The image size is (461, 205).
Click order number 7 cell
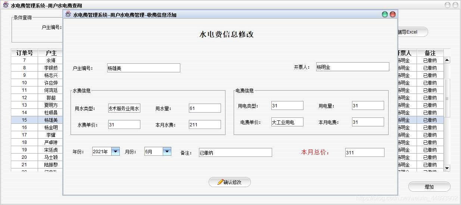pyautogui.click(x=25, y=60)
